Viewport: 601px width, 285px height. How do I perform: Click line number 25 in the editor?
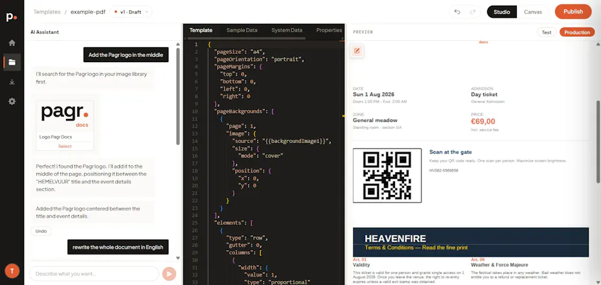click(196, 222)
